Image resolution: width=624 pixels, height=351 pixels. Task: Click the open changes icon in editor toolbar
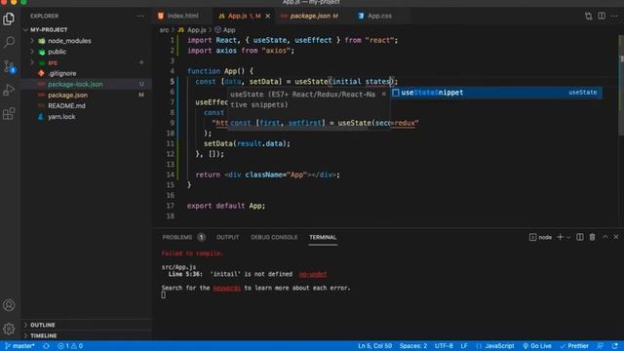[588, 16]
